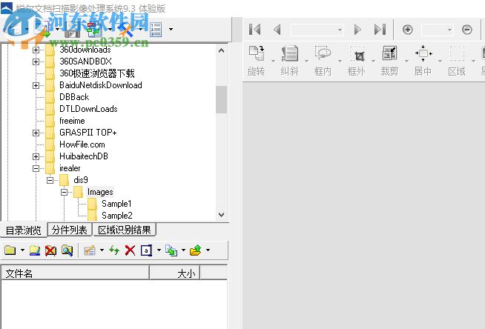
Task: Sort by the 大小 column header
Action: point(175,273)
